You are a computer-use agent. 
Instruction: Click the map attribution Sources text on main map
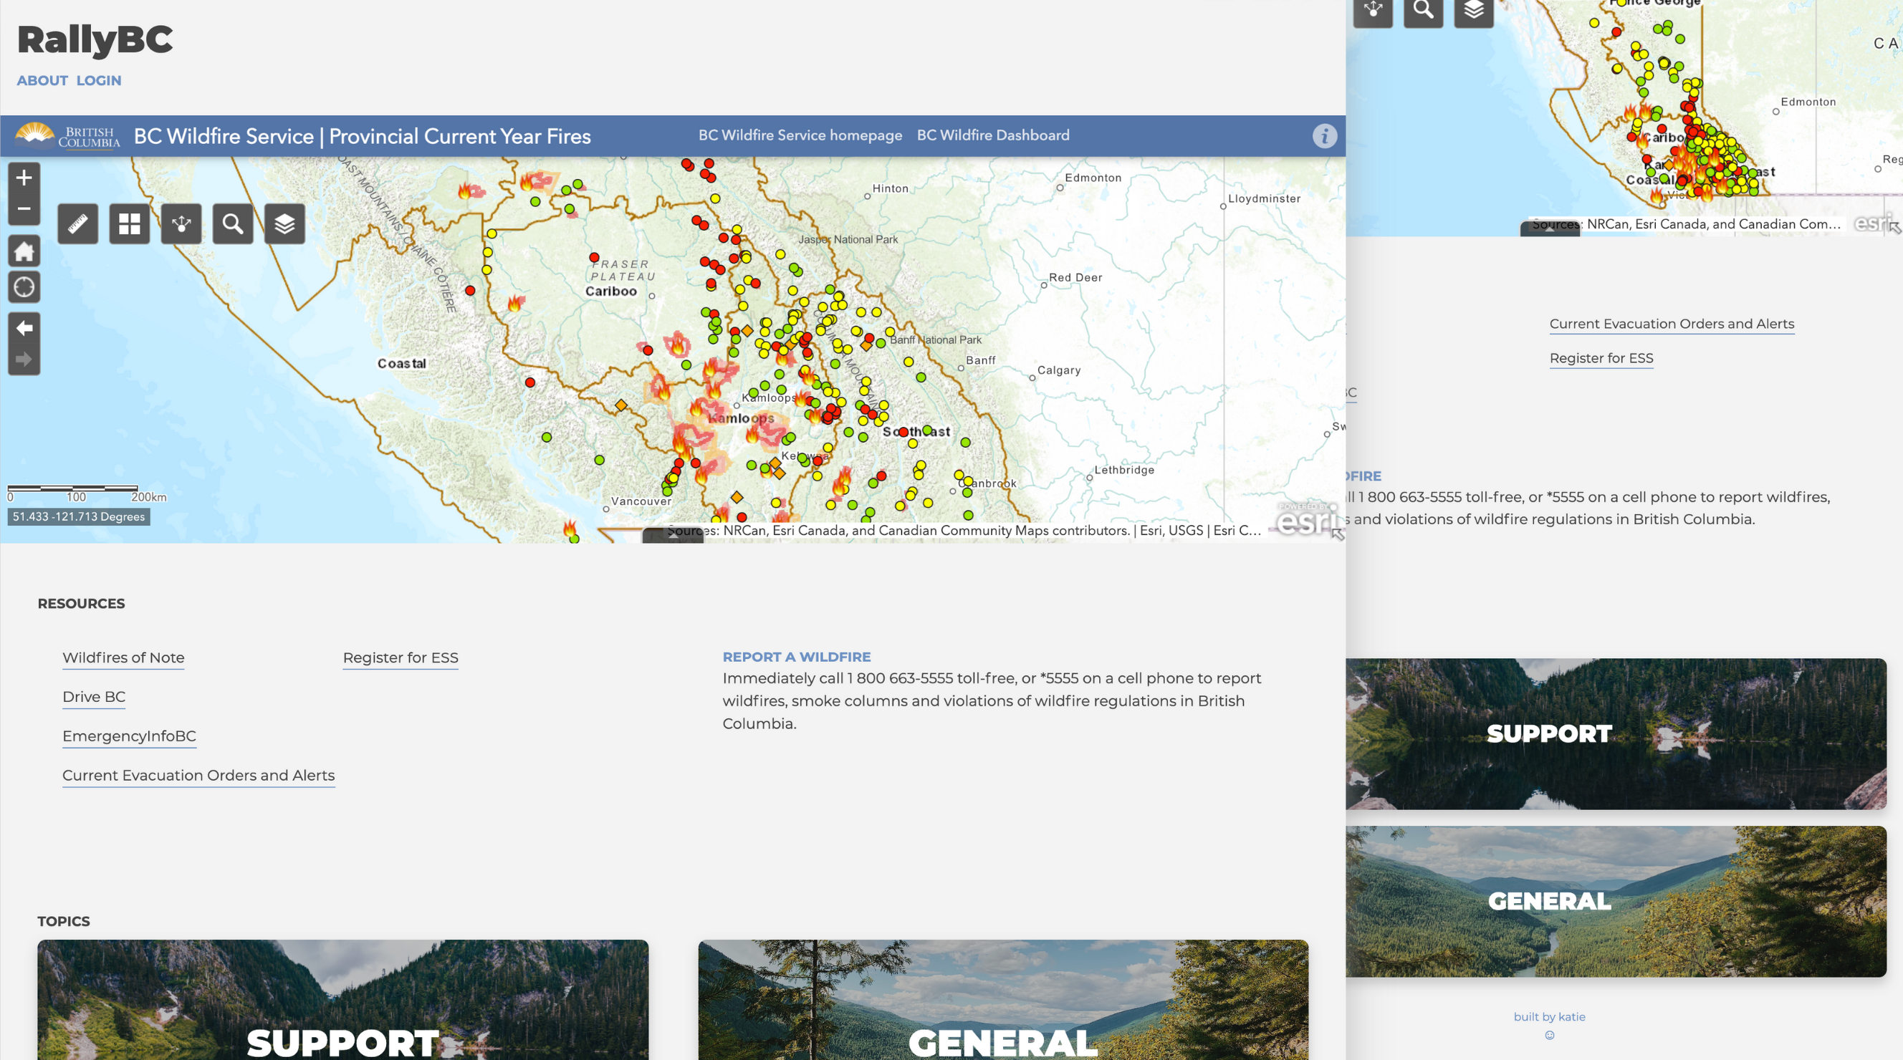coord(963,531)
